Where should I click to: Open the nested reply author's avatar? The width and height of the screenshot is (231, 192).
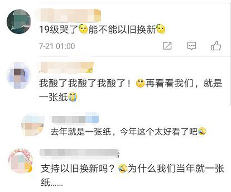33,125
